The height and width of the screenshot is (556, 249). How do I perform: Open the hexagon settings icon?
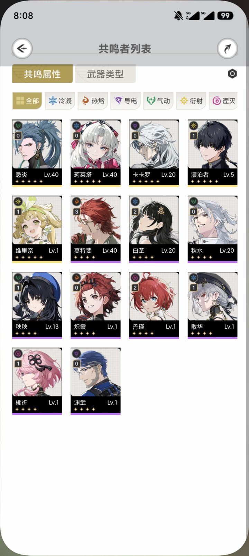(232, 74)
